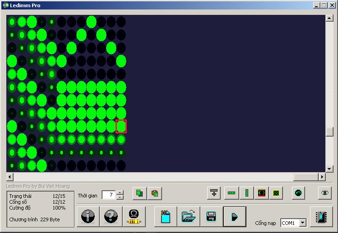Click the Thời gian value field
This screenshot has height=233, width=338.
pos(109,195)
